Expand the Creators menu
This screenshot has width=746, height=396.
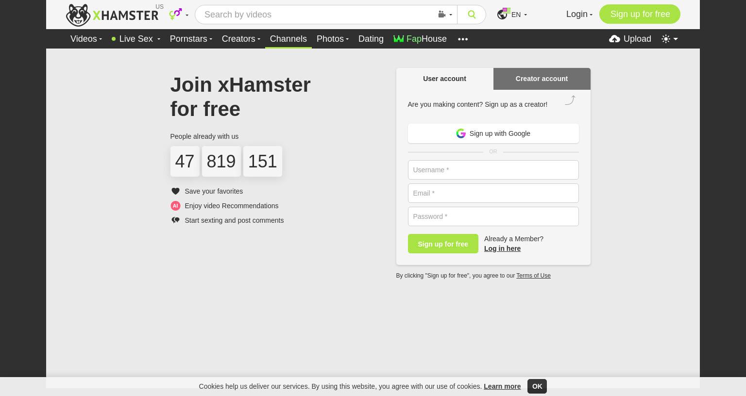click(x=241, y=39)
